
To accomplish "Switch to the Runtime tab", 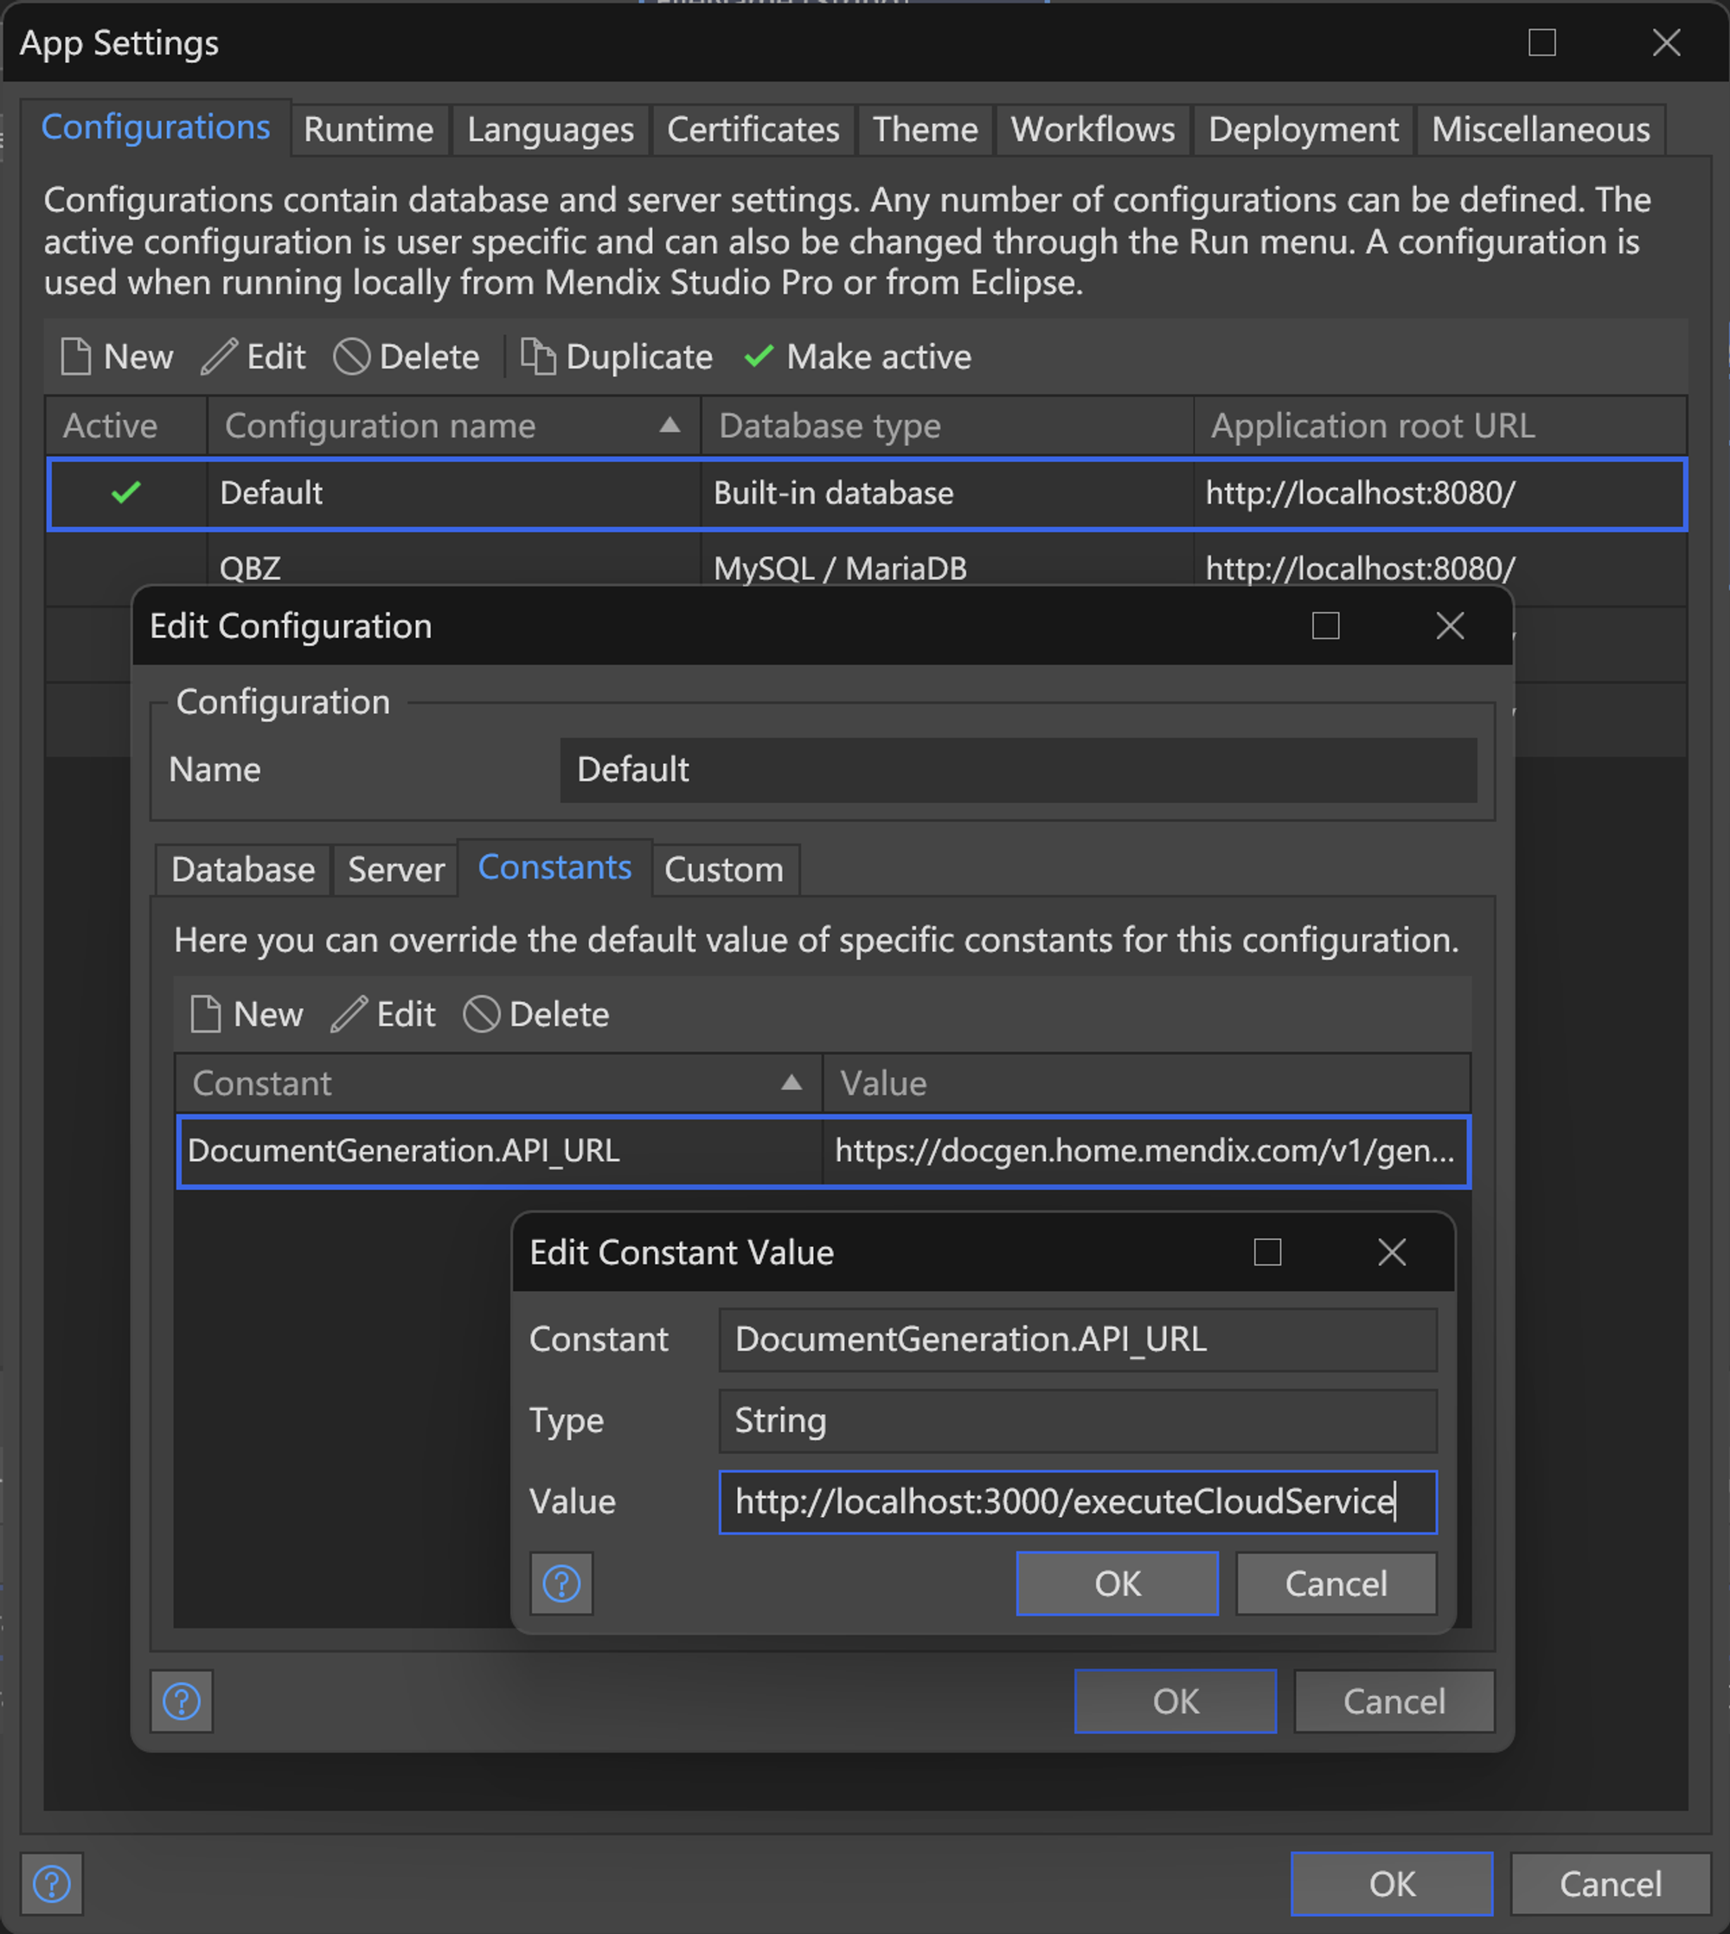I will click(368, 129).
